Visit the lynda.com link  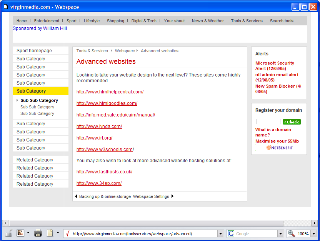tap(99, 126)
